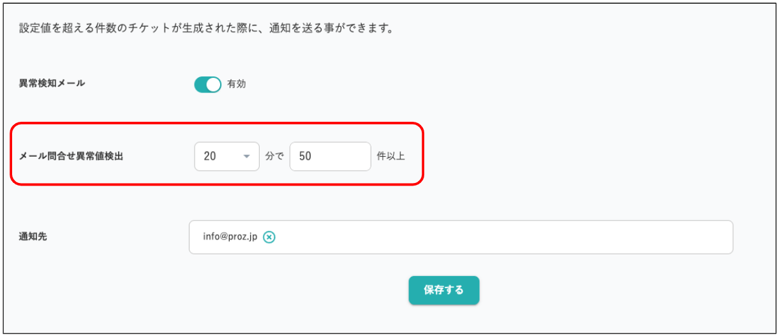
Task: Click the 件以上 text after the count field
Action: pos(390,156)
